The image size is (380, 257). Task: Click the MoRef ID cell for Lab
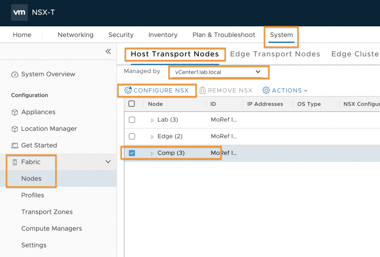(x=224, y=120)
